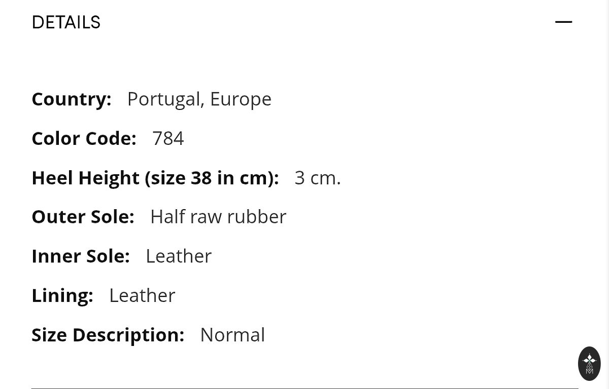Open the floating assistant widget icon
Viewport: 609px width, 389px height.
(x=589, y=363)
